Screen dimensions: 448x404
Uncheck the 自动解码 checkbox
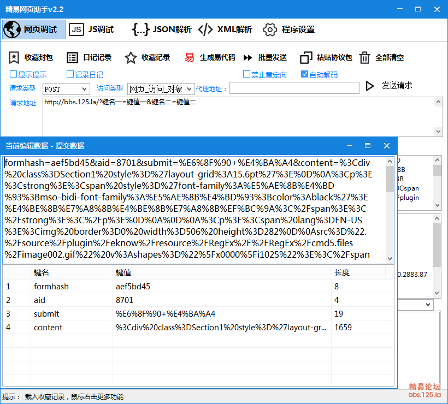click(305, 74)
